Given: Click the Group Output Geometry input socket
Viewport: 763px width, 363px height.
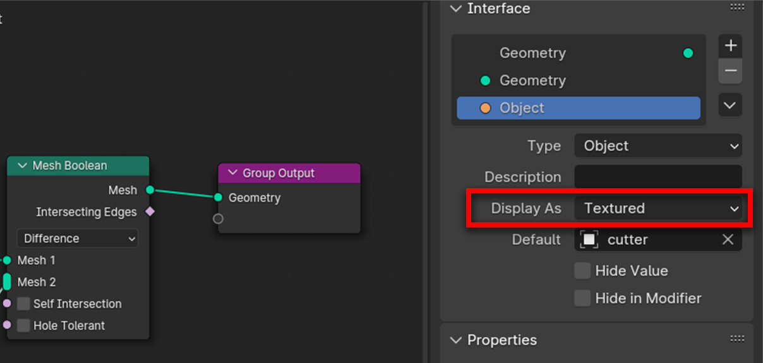Looking at the screenshot, I should pyautogui.click(x=218, y=198).
